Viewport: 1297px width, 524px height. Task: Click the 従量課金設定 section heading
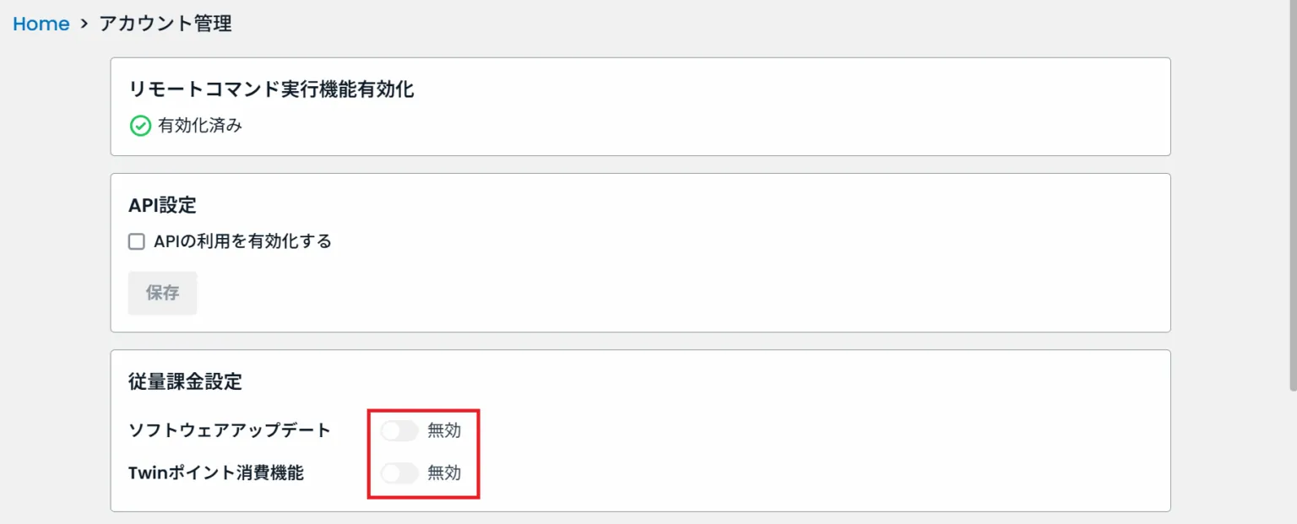click(185, 381)
